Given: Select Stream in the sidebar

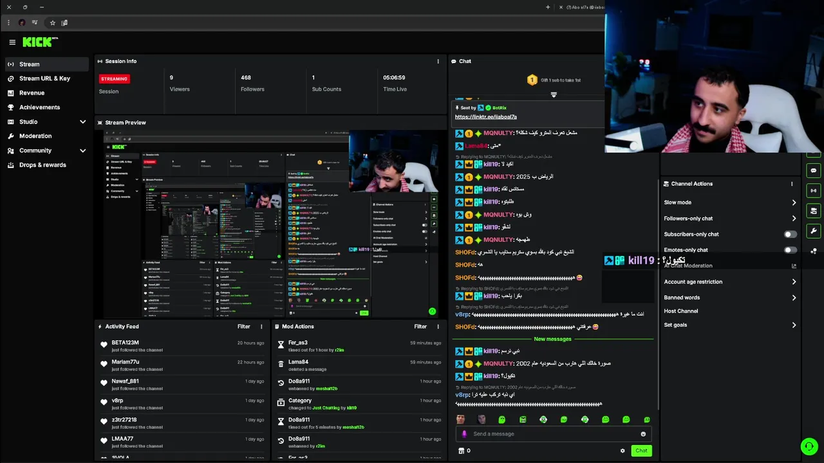Looking at the screenshot, I should [46, 64].
